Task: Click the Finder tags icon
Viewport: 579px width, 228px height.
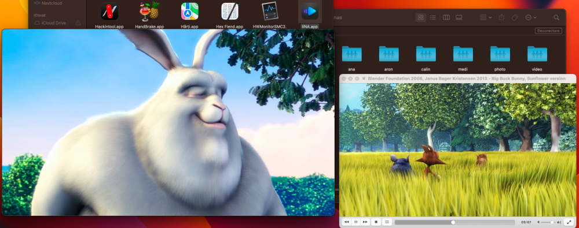Action: (x=514, y=17)
